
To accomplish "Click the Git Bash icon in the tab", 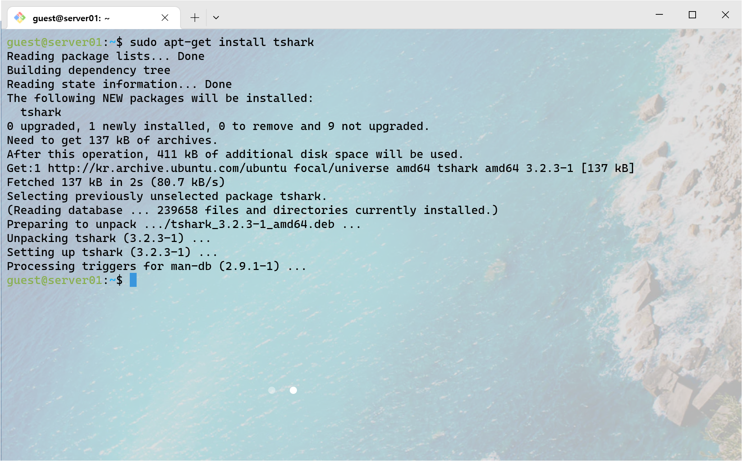I will (20, 18).
